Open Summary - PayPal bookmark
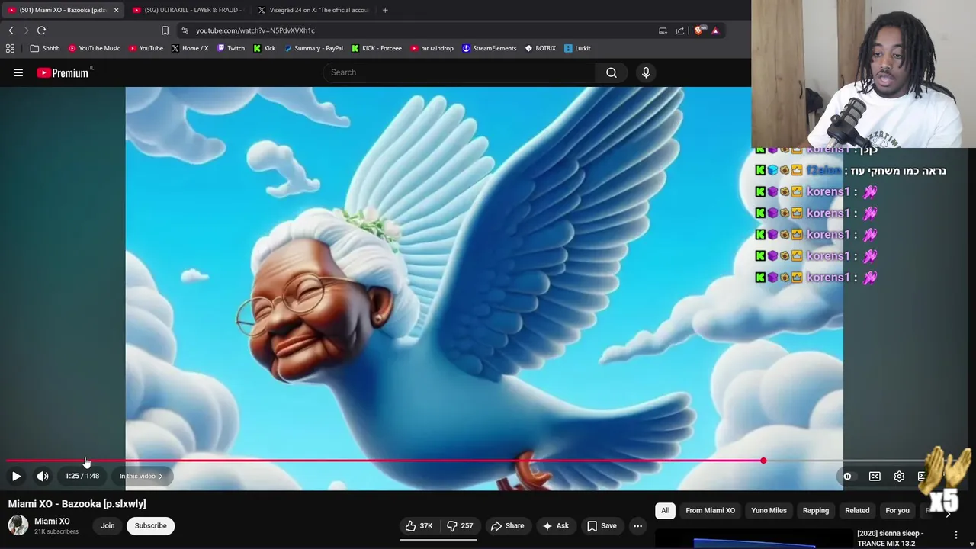The height and width of the screenshot is (549, 976). point(313,48)
